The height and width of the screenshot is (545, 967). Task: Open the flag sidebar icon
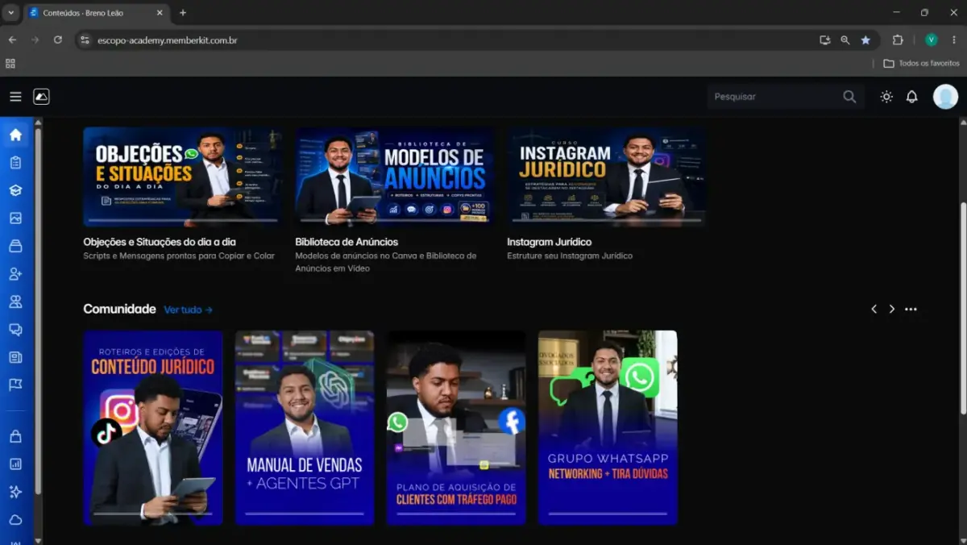[x=15, y=385]
